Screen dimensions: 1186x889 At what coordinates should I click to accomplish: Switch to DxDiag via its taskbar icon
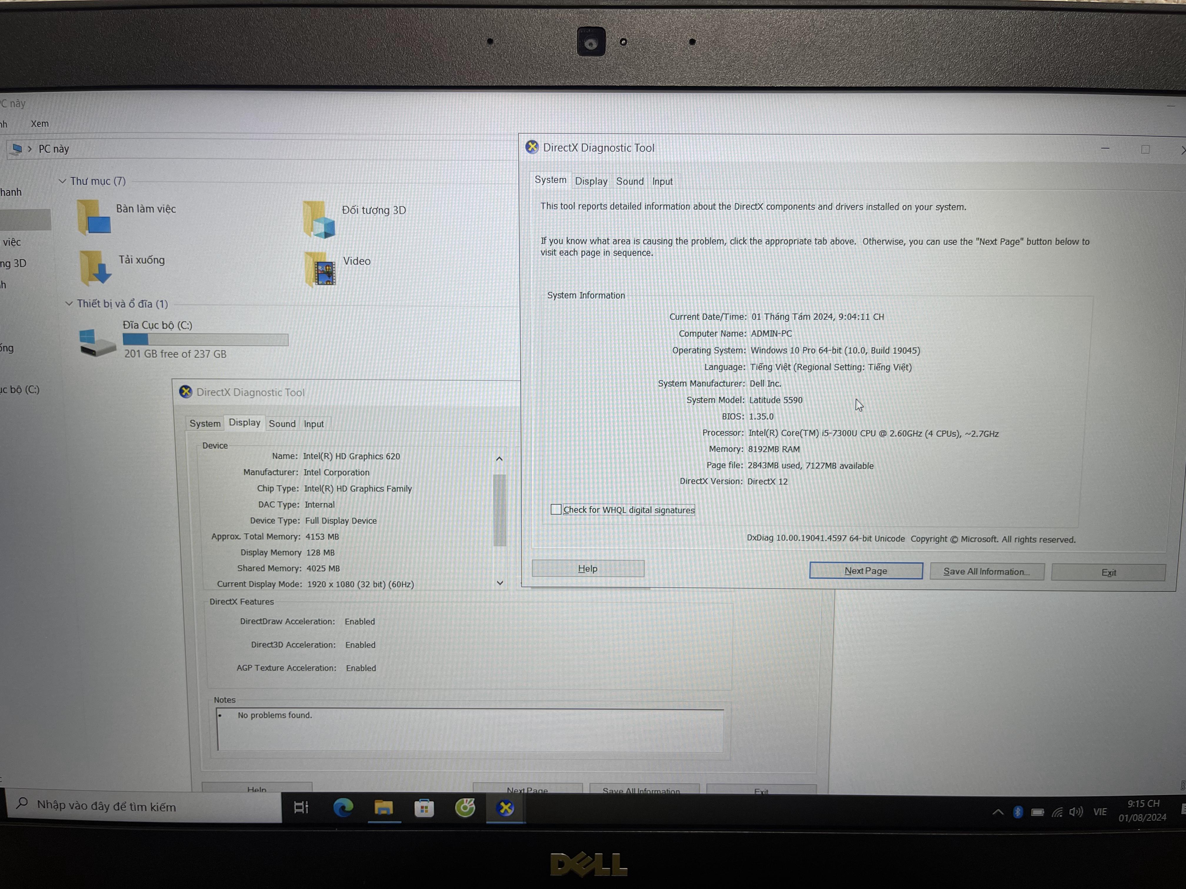505,808
